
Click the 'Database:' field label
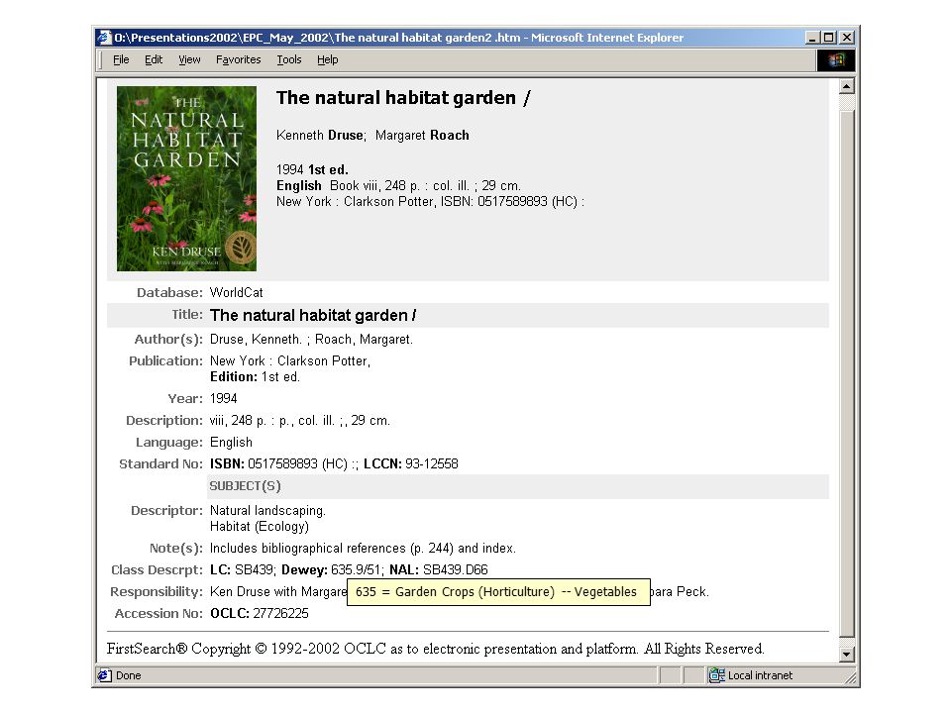pyautogui.click(x=169, y=292)
